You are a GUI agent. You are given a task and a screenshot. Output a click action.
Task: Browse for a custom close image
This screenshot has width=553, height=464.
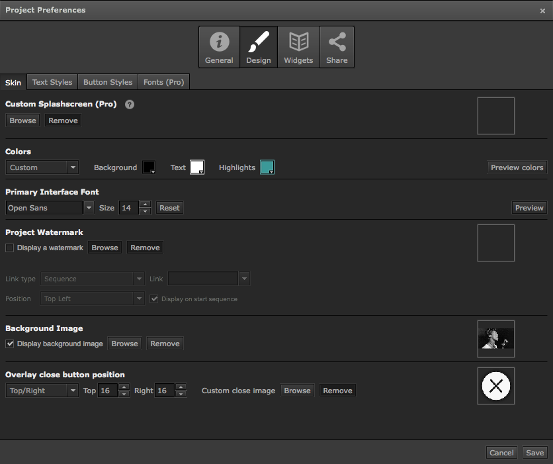(297, 391)
